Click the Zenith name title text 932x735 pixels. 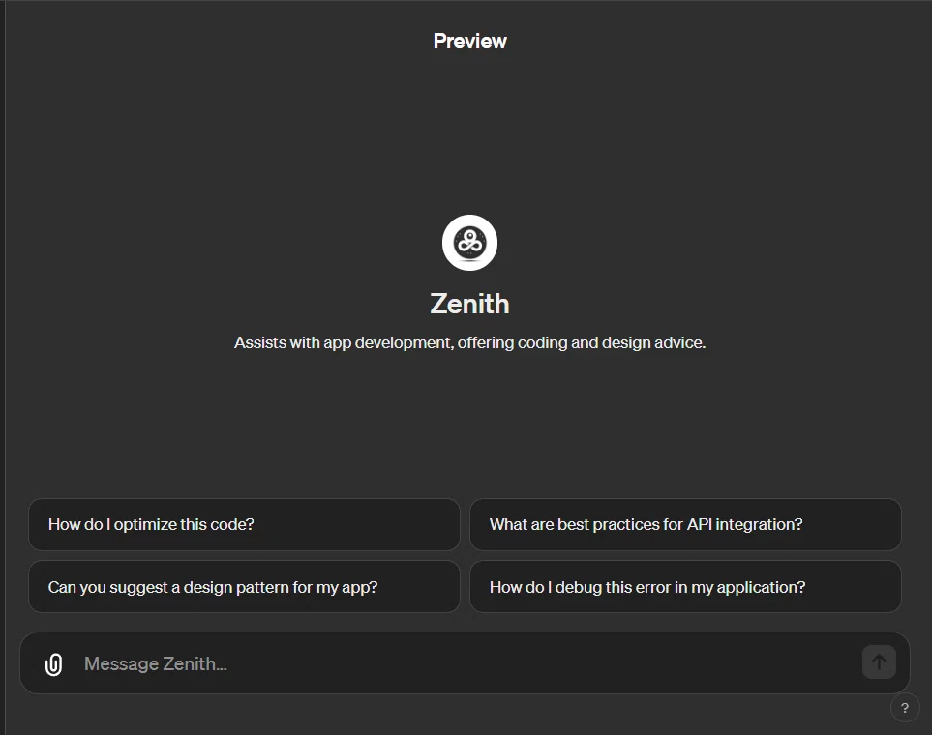coord(469,304)
